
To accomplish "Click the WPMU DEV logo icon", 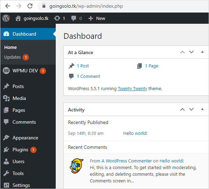I will point(6,71).
